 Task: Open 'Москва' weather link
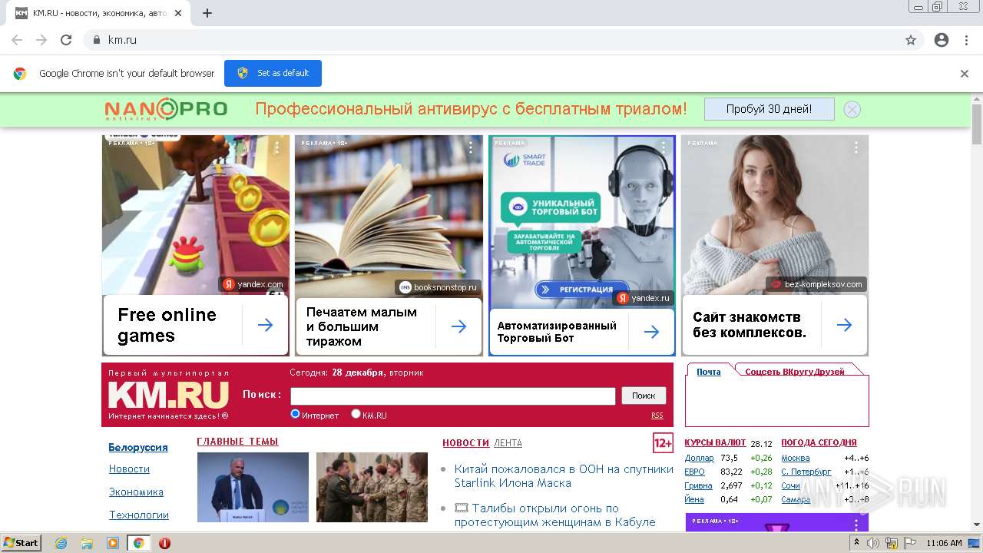pos(795,458)
